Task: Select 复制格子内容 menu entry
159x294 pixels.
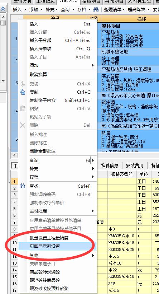Action: 57,100
